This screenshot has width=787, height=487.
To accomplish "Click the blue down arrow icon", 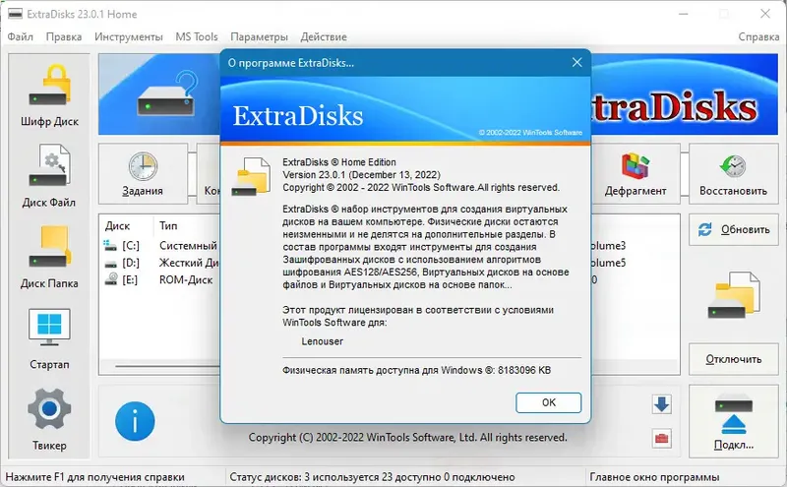I will [x=661, y=404].
